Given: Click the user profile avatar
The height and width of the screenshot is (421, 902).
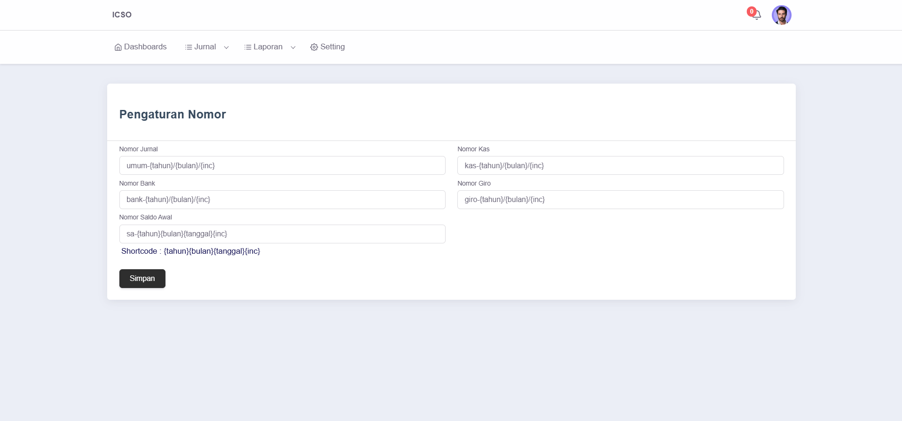Looking at the screenshot, I should [x=781, y=15].
